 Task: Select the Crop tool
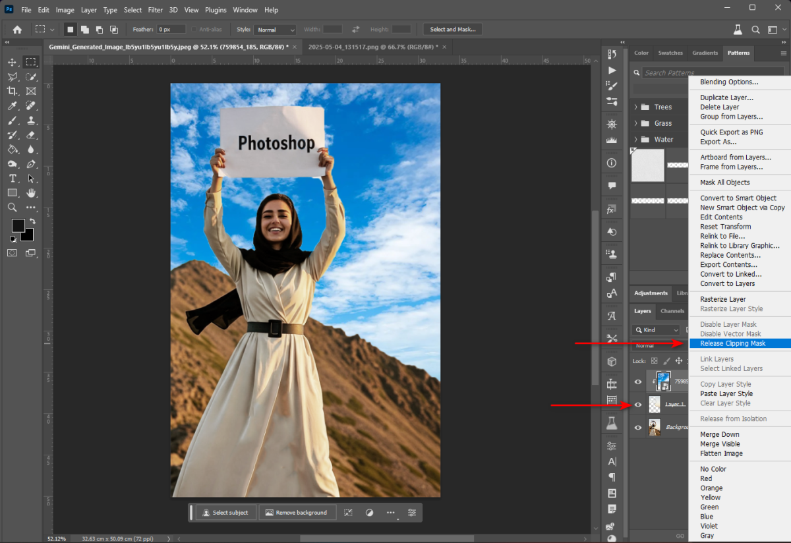[13, 91]
